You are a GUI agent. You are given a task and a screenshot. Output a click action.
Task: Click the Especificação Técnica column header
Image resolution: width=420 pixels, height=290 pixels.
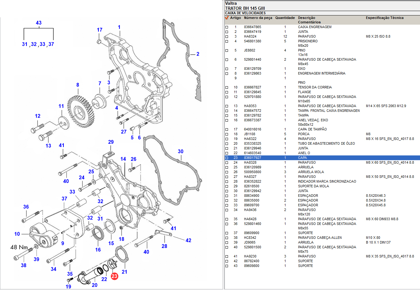tap(384, 18)
